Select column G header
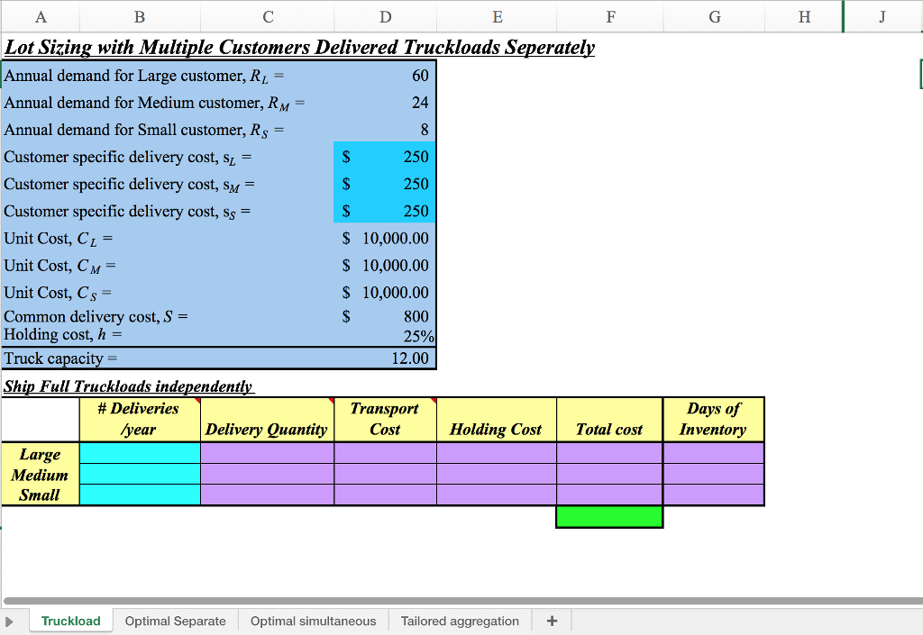 click(715, 16)
